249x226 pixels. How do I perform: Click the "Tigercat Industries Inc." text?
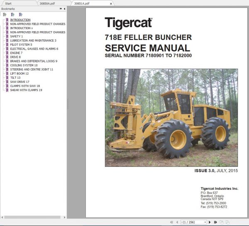219,189
